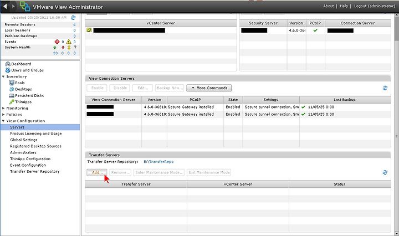399x236 pixels.
Task: Click first server's Last Backup check icon
Action: [x=303, y=107]
